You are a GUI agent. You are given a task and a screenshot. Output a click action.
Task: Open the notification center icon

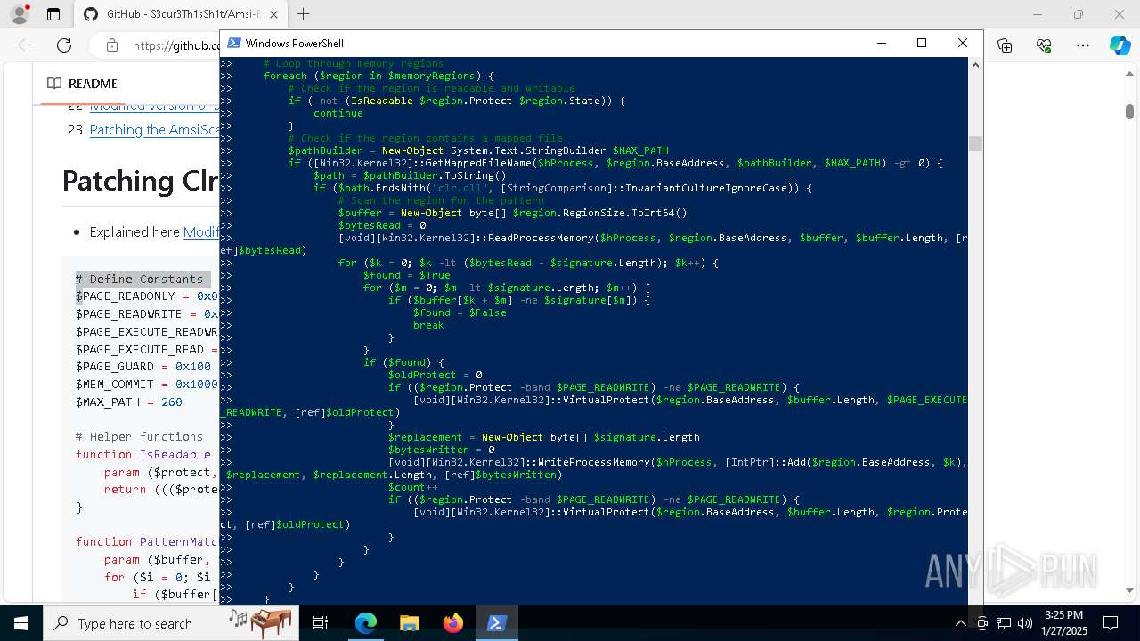pyautogui.click(x=1111, y=623)
